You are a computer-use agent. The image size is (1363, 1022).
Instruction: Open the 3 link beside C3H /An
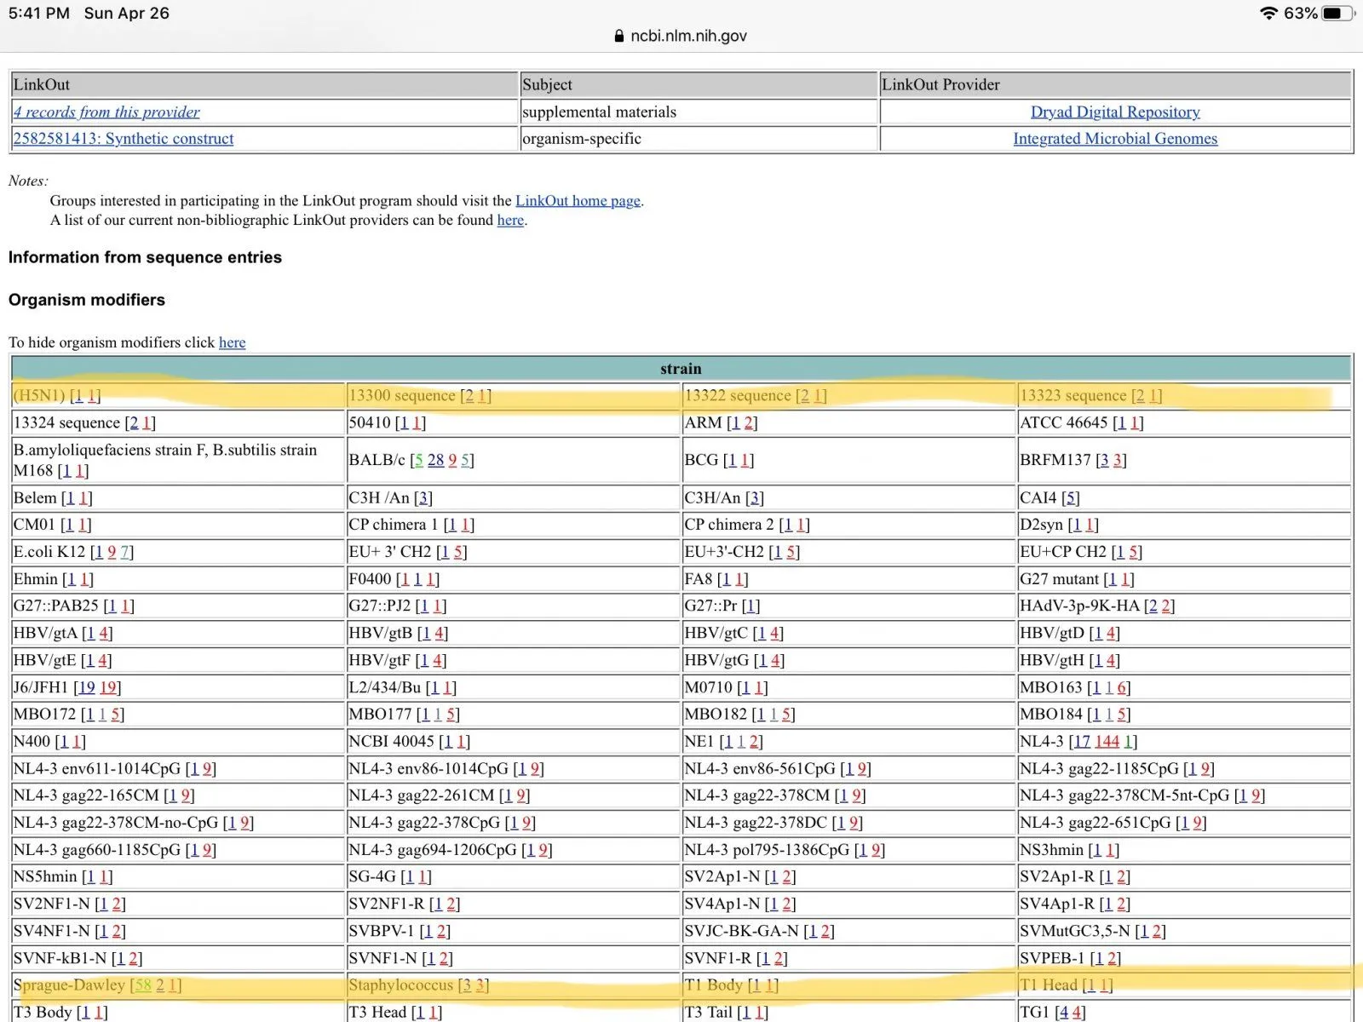click(423, 498)
